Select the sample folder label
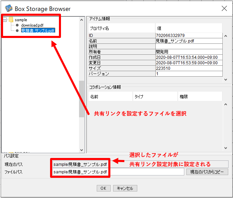 click(21, 20)
